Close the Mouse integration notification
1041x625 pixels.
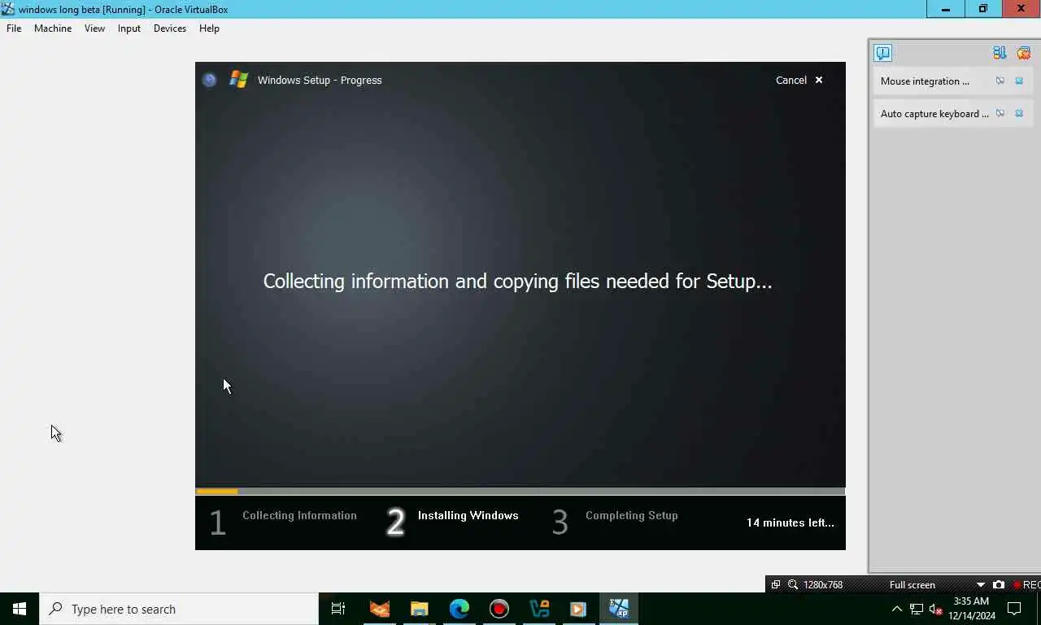coord(1019,81)
